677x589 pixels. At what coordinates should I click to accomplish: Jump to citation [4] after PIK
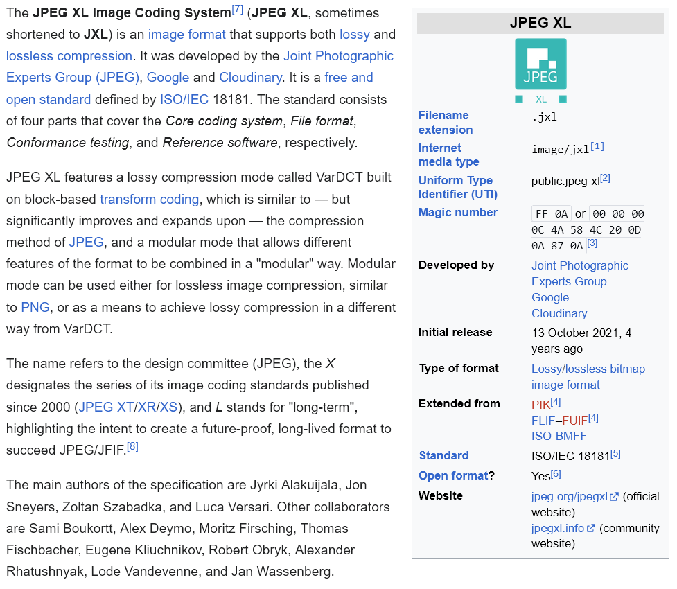[x=556, y=402]
